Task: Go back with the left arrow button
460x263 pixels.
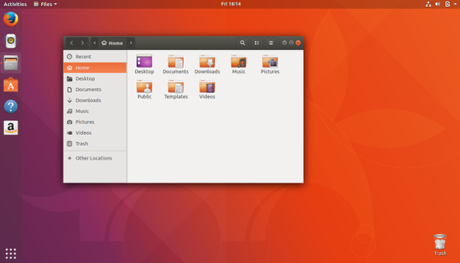Action: 72,43
